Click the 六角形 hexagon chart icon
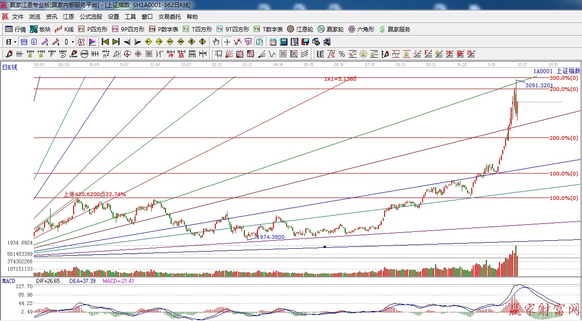 point(361,29)
